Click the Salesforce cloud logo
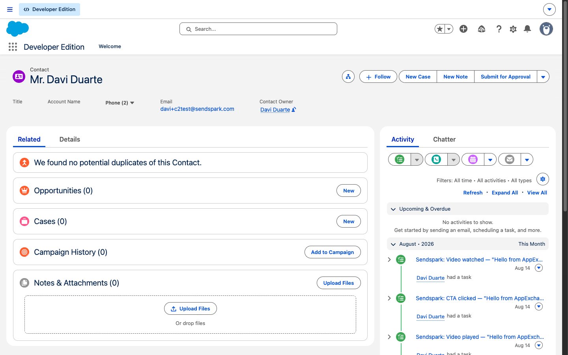 (18, 29)
